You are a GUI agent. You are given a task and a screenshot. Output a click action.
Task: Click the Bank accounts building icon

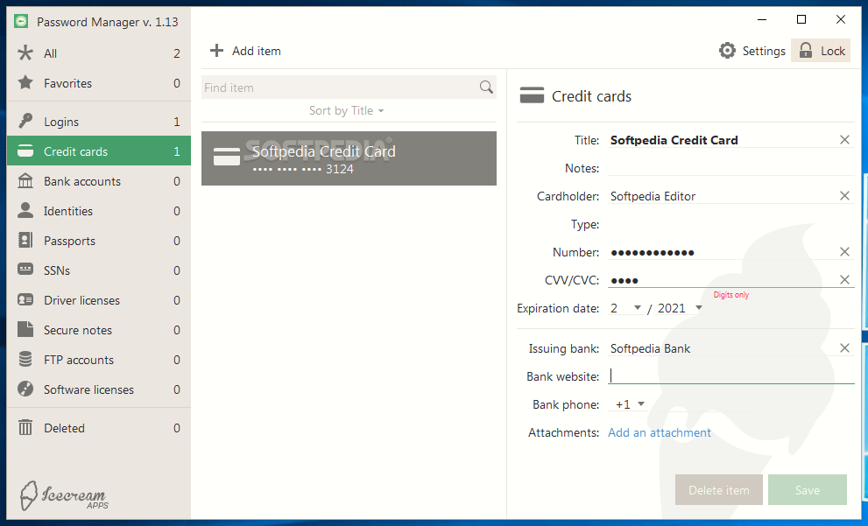(25, 181)
